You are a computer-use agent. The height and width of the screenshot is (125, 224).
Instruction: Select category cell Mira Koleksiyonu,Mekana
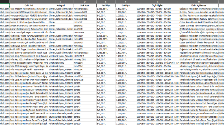[x=60, y=70]
